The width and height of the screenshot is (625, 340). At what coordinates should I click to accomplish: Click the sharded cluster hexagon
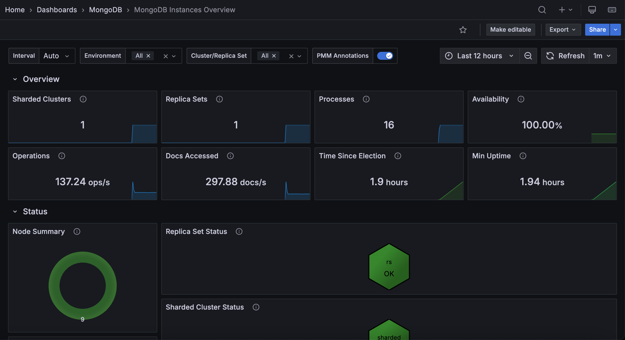pyautogui.click(x=389, y=330)
